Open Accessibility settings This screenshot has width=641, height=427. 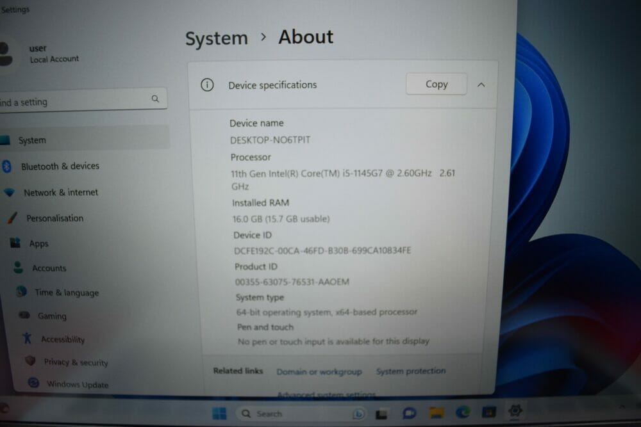[x=63, y=339]
